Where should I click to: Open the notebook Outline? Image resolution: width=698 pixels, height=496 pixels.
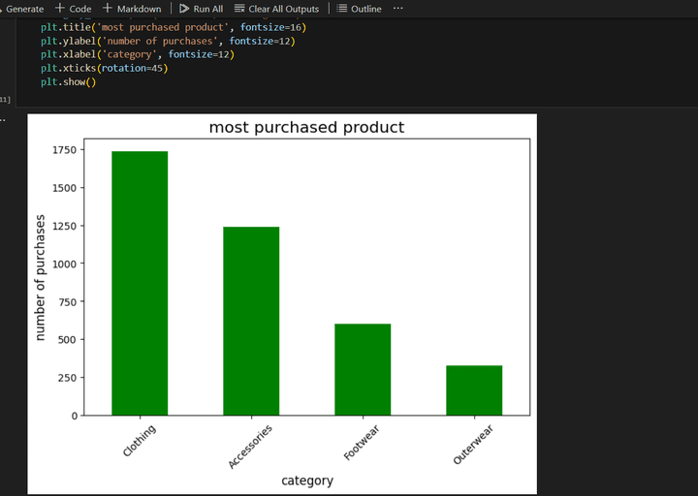tap(359, 9)
